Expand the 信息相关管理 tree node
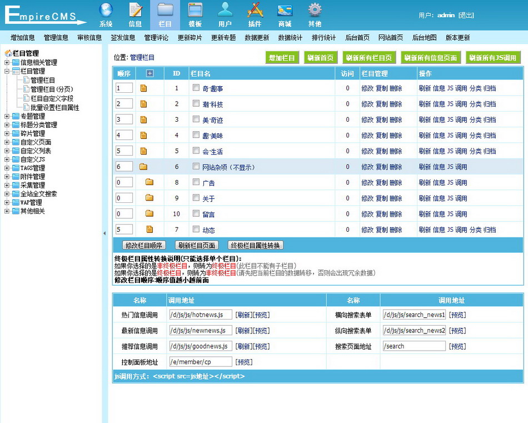This screenshot has width=528, height=423. coord(7,62)
